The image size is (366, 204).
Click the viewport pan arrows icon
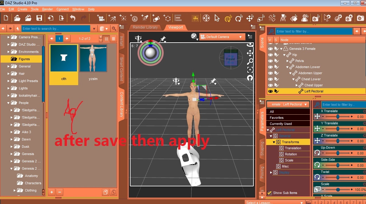250,54
